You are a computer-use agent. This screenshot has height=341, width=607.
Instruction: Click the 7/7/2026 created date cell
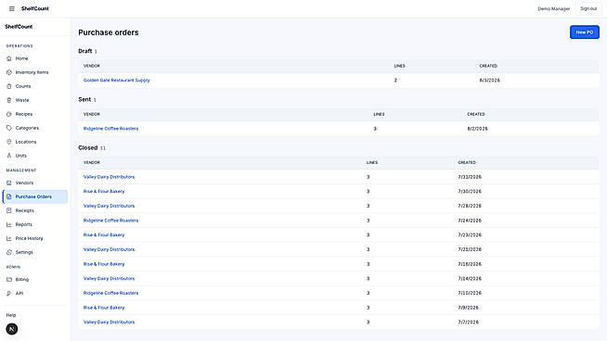click(x=468, y=322)
